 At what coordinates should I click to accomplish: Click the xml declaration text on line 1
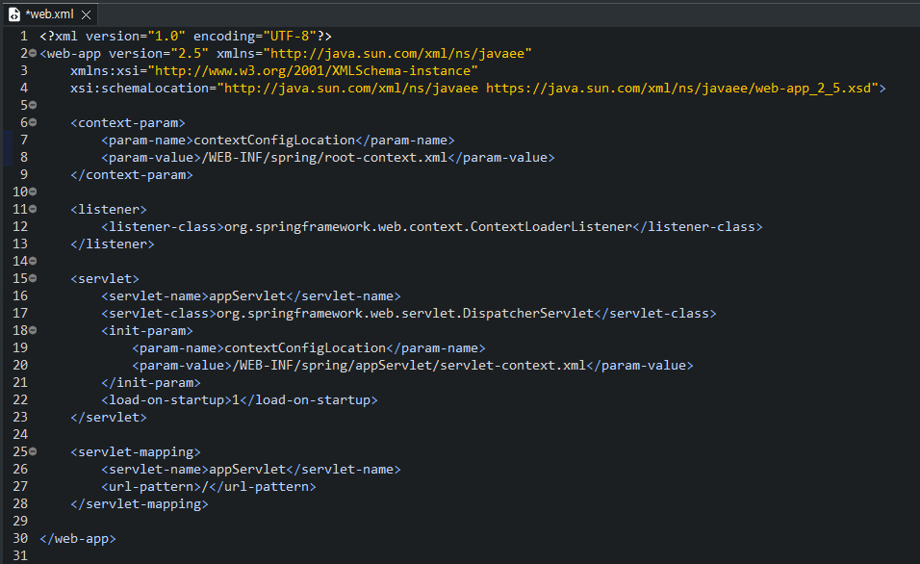coord(186,37)
